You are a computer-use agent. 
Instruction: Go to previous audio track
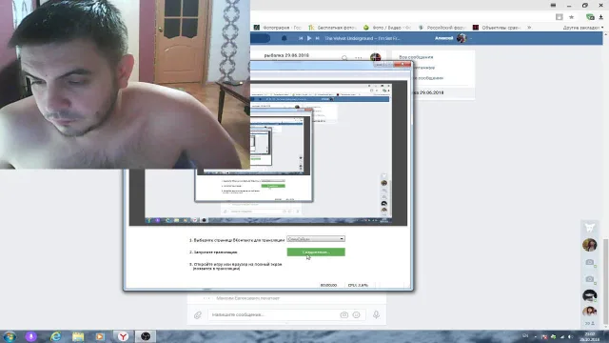coord(301,38)
